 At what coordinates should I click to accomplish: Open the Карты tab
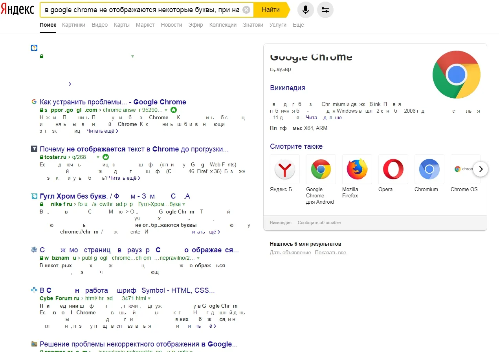tap(122, 25)
